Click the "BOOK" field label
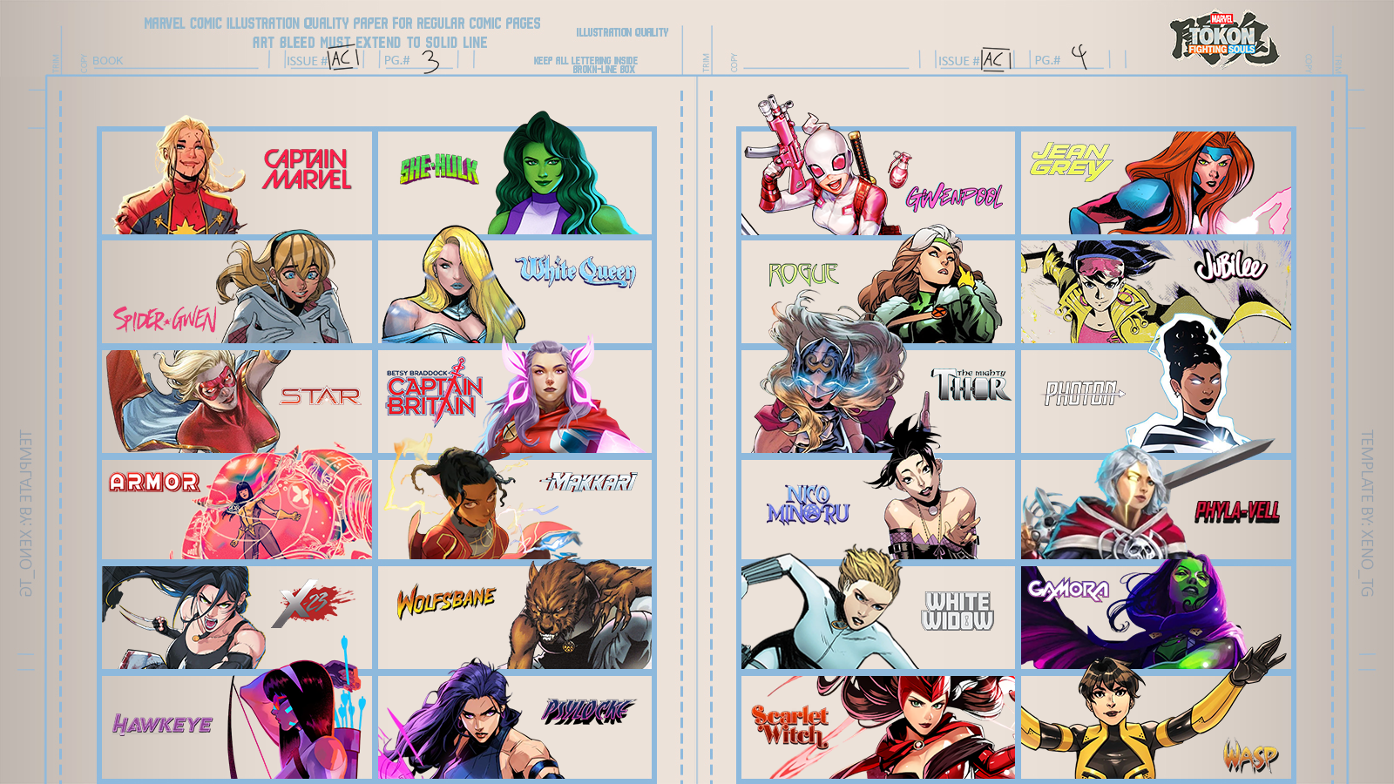This screenshot has width=1394, height=784. 108,61
